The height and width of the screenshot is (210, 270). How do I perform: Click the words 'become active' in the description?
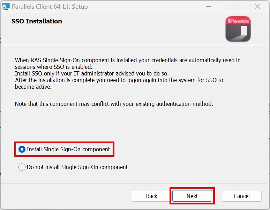click(x=33, y=87)
